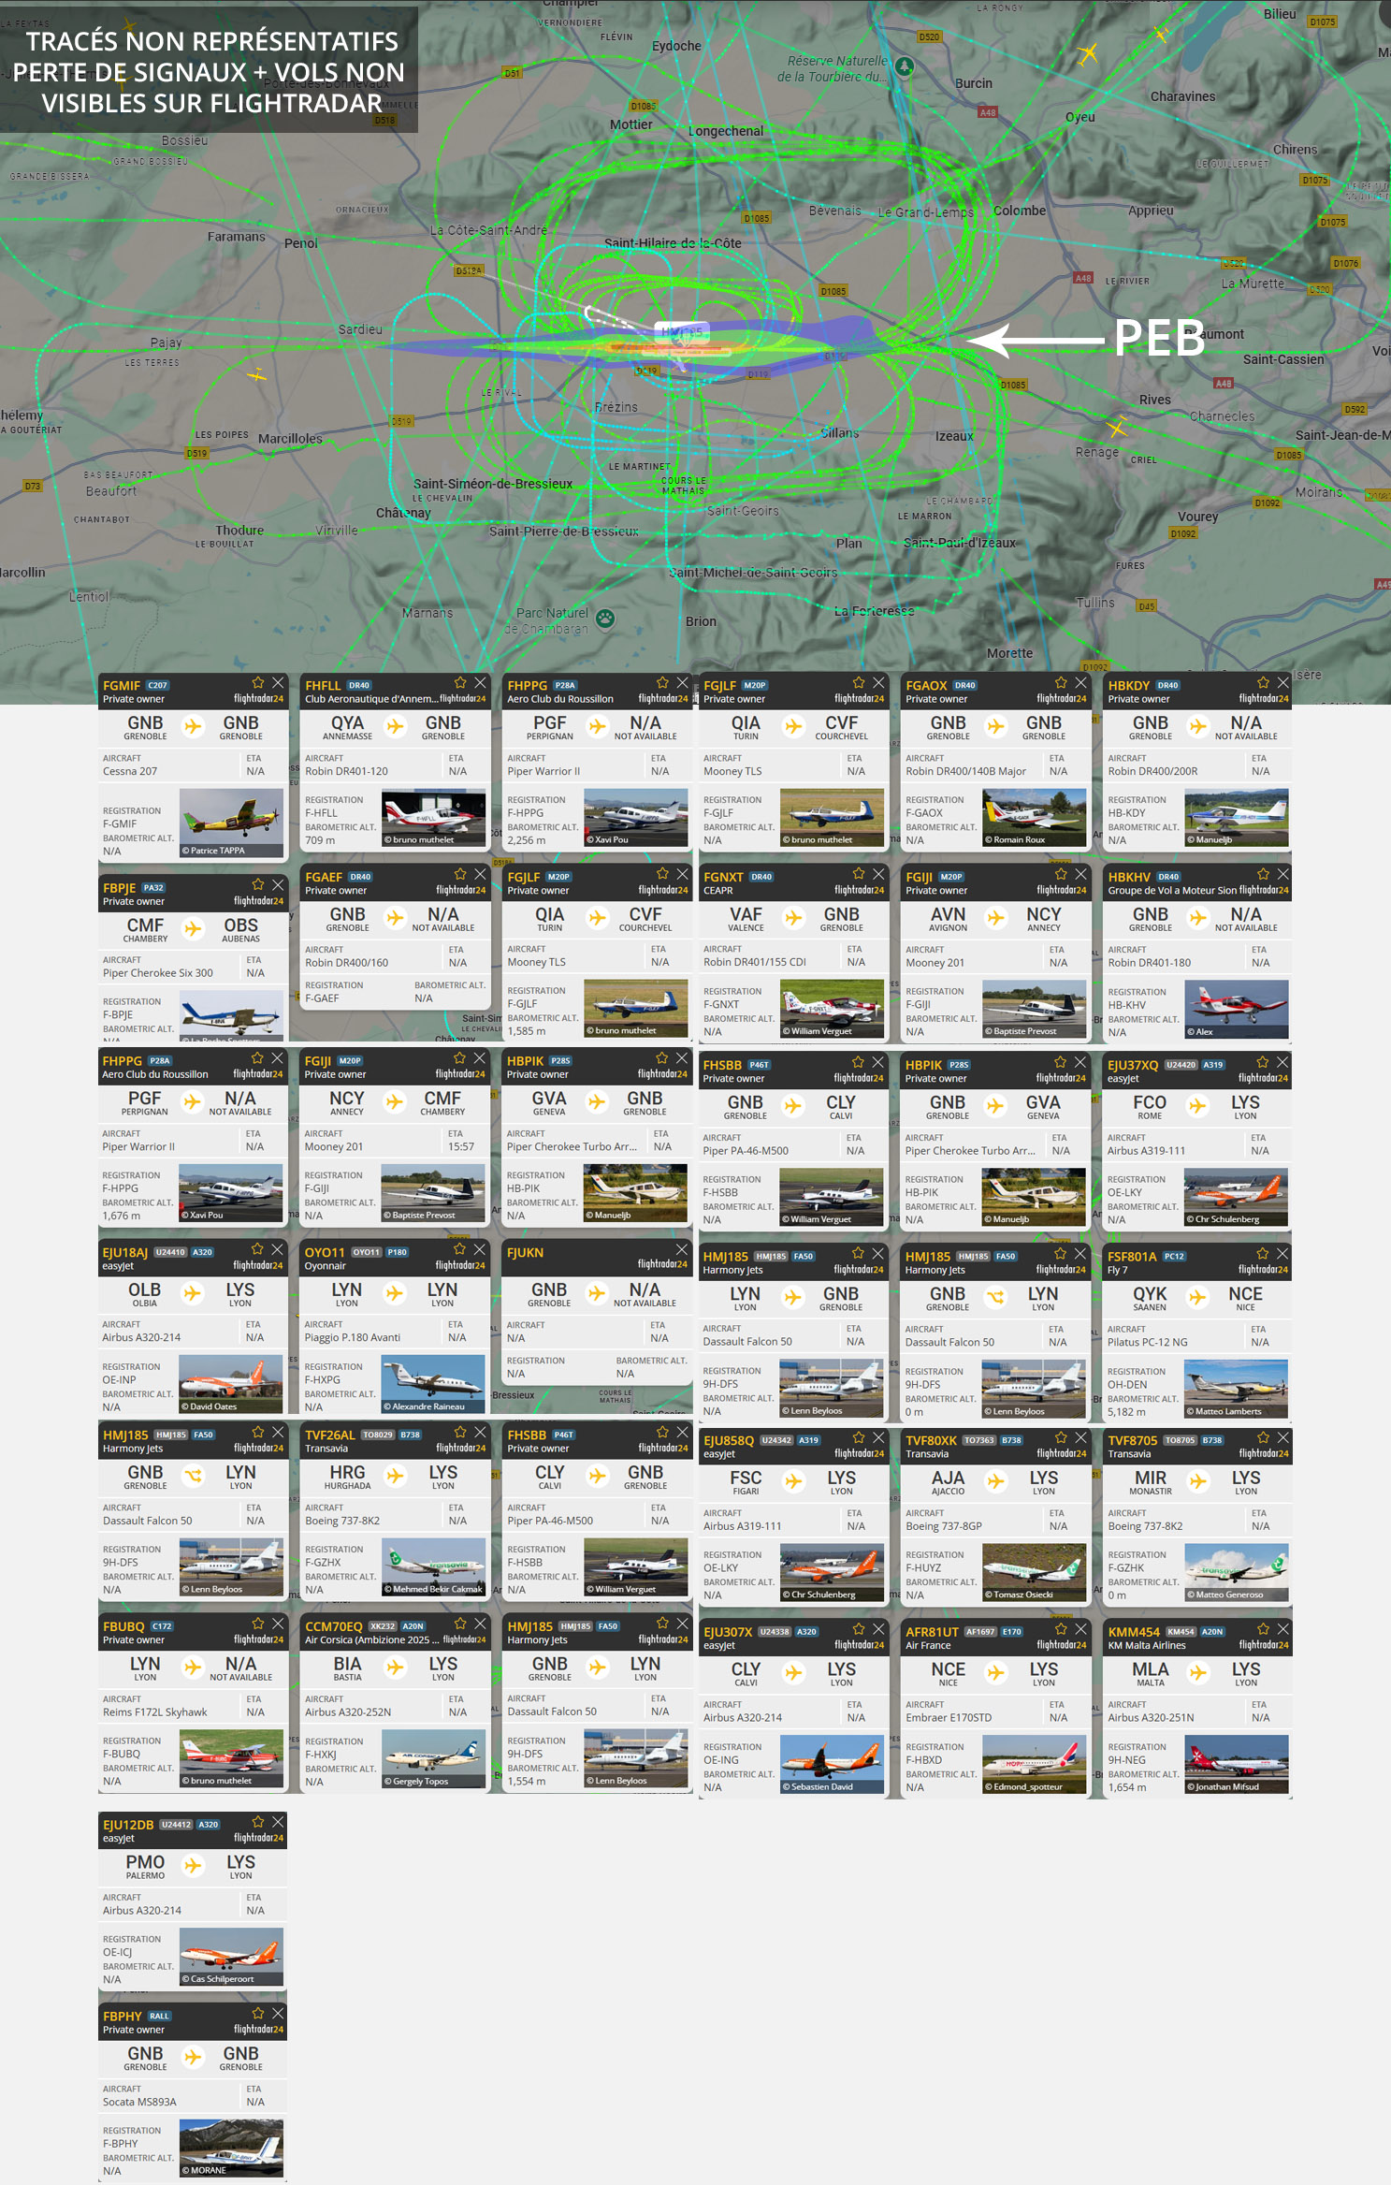Image resolution: width=1391 pixels, height=2185 pixels.
Task: Open the Air Corsica CCM70EQ aircraft photo
Action: 433,1758
